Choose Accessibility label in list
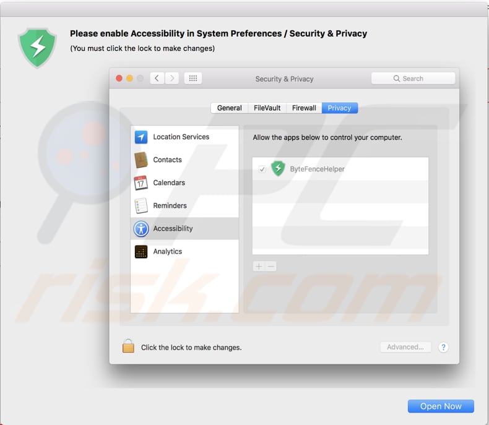489x425 pixels. pos(173,229)
